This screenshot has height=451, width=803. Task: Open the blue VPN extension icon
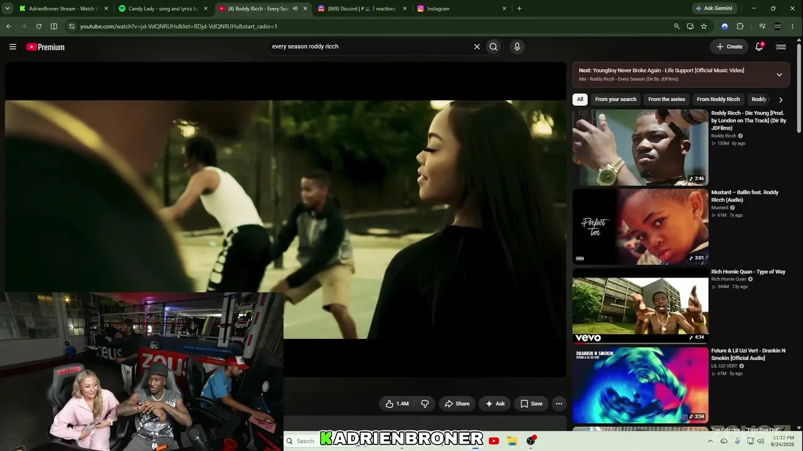point(725,26)
